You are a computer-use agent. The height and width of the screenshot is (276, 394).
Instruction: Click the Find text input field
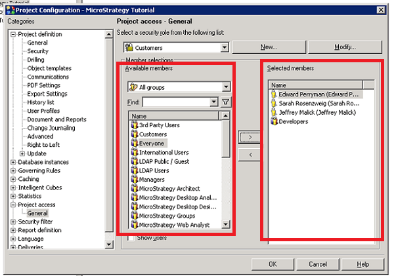pos(177,102)
